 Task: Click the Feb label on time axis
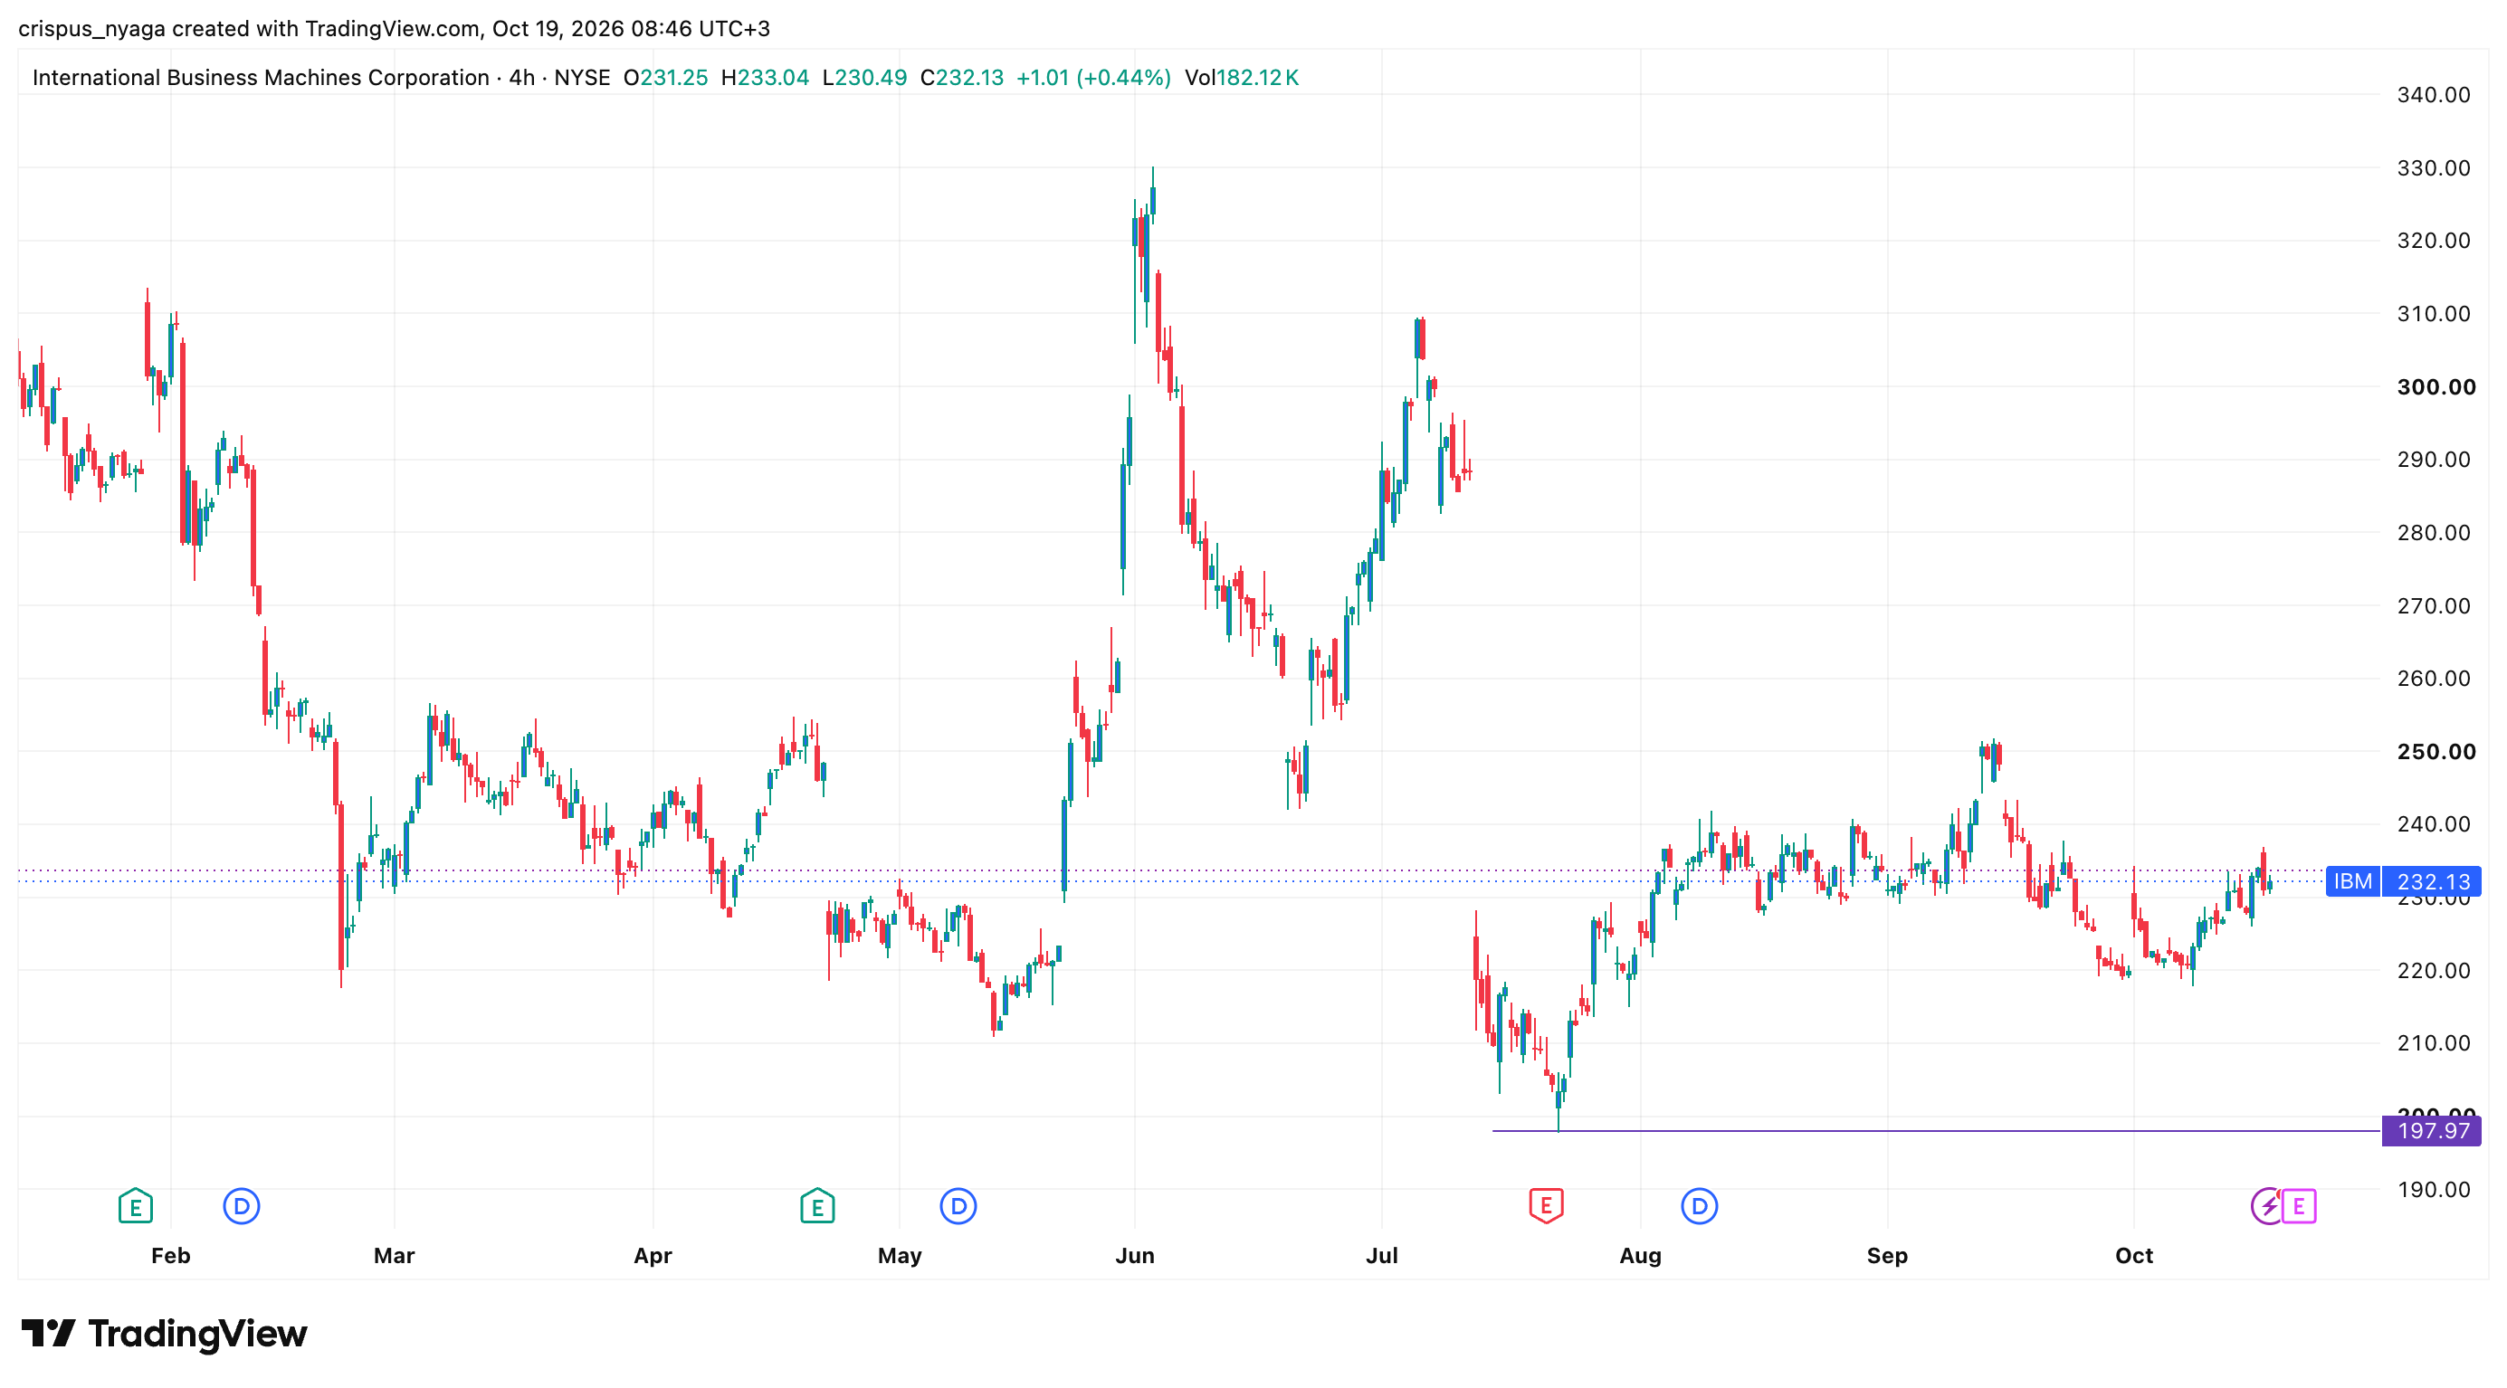coord(170,1256)
